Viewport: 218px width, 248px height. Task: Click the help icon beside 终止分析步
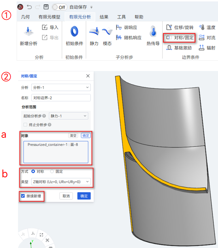coord(49,125)
